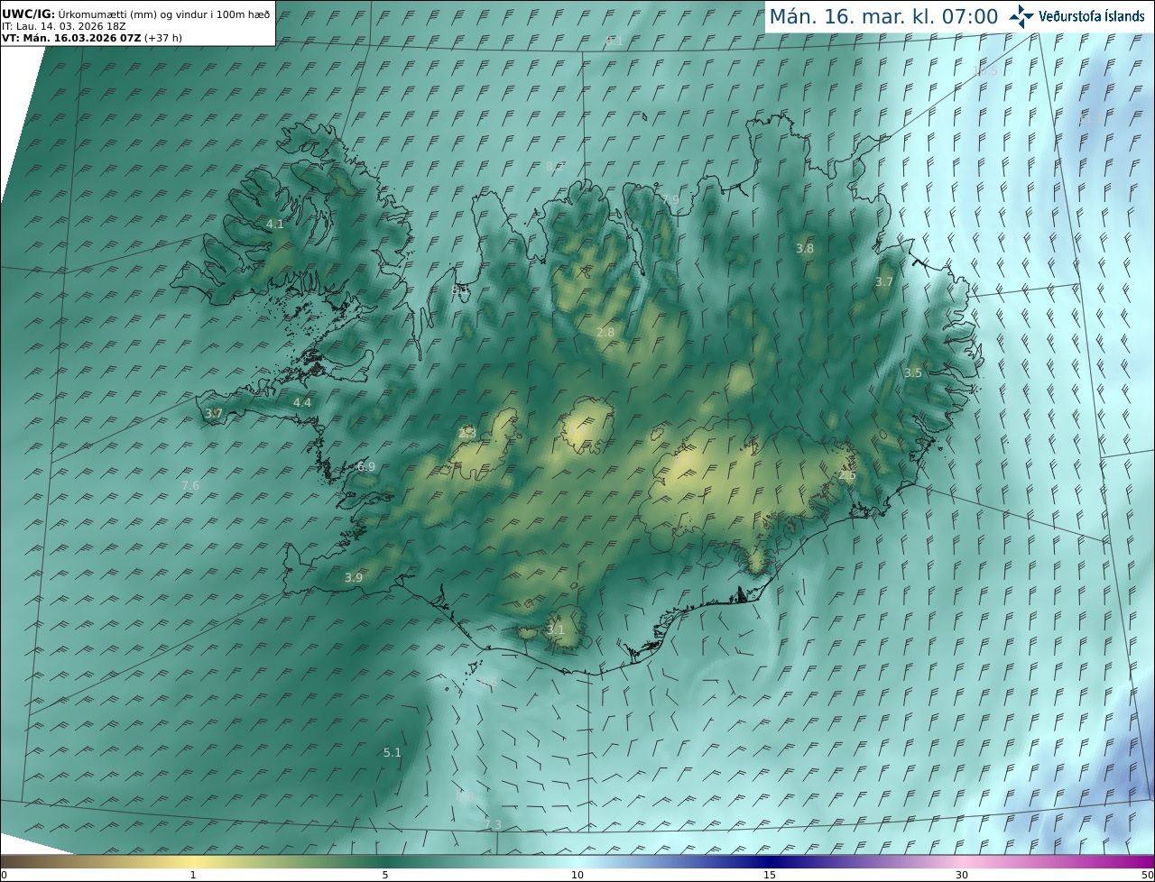1155x882 pixels.
Task: Click the 5.1 value over the sea
Action: [392, 752]
